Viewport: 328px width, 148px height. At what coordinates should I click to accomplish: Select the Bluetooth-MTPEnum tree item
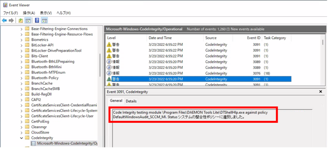coord(48,72)
